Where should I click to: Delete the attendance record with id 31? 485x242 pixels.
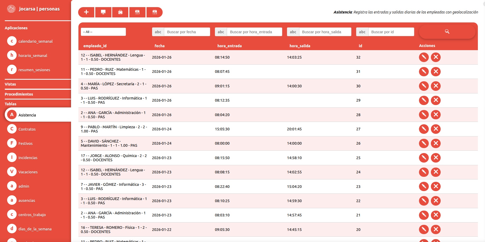pyautogui.click(x=436, y=72)
